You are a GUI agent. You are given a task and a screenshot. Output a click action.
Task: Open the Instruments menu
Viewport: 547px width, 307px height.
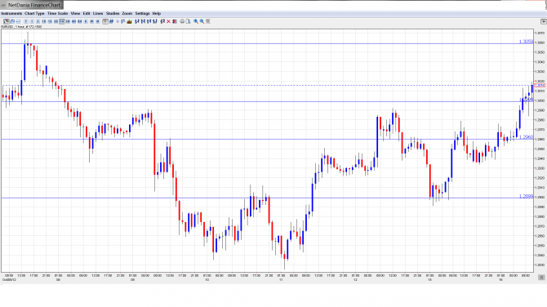coord(11,13)
